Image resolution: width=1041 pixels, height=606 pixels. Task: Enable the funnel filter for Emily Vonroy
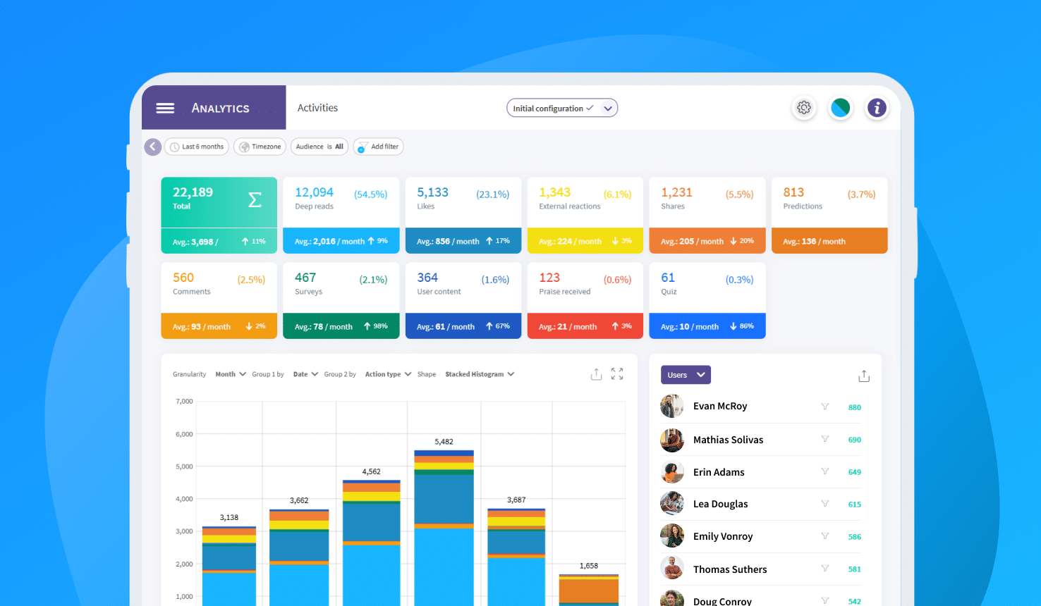[x=824, y=536]
